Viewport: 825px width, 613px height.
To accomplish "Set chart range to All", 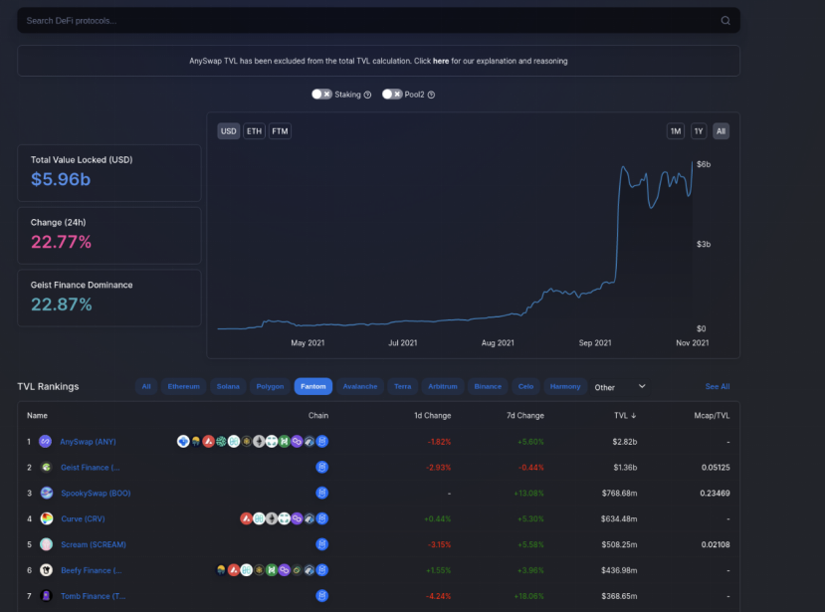I will point(721,131).
